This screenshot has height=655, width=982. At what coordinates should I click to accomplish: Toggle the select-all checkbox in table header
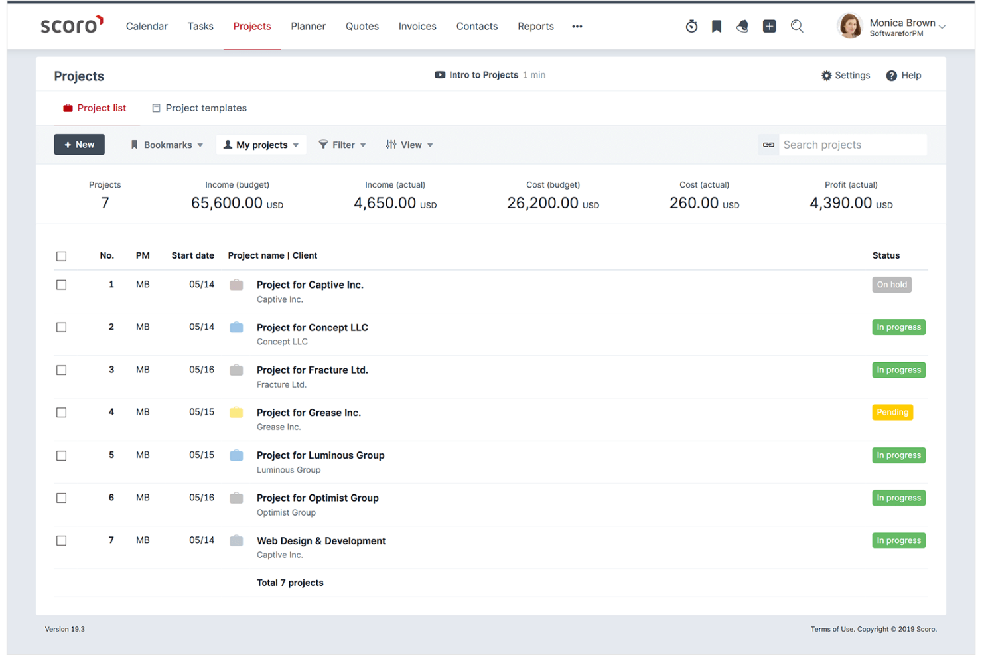point(62,256)
